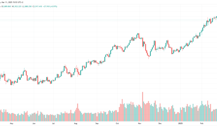Viewport: 217px width, 131px height.
Task: Click the bold 2025 year axis label
Action: click(x=180, y=123)
